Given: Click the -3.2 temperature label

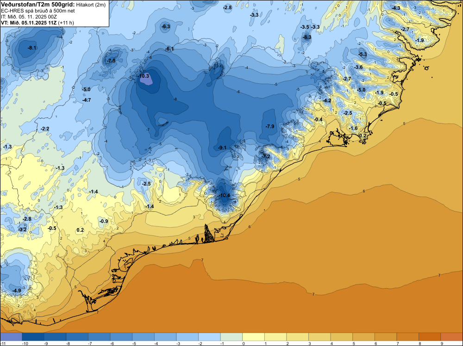Looking at the screenshot, I should 22,229.
